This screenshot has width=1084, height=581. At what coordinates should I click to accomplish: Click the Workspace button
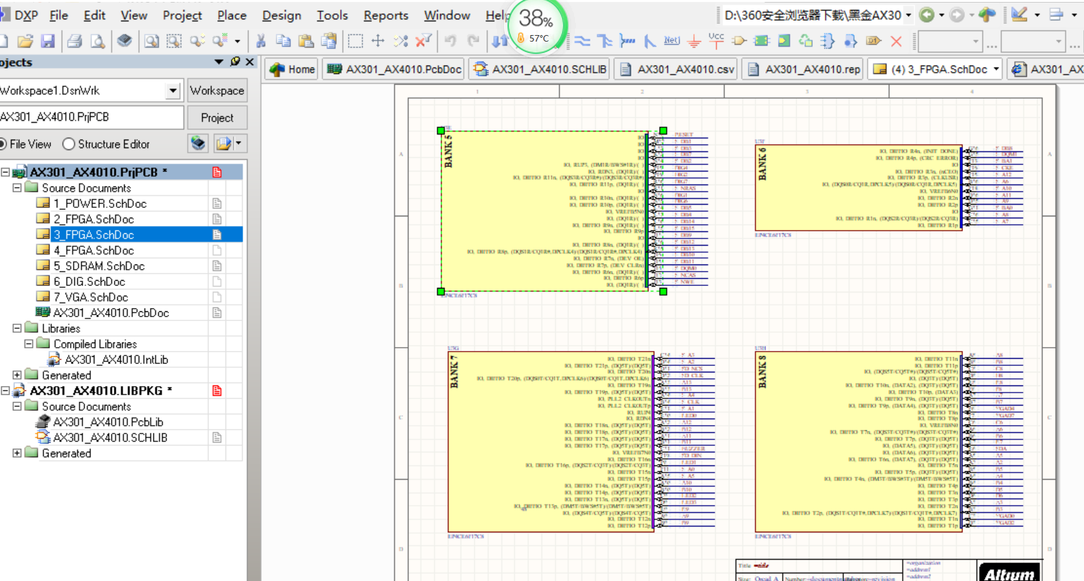tap(217, 90)
